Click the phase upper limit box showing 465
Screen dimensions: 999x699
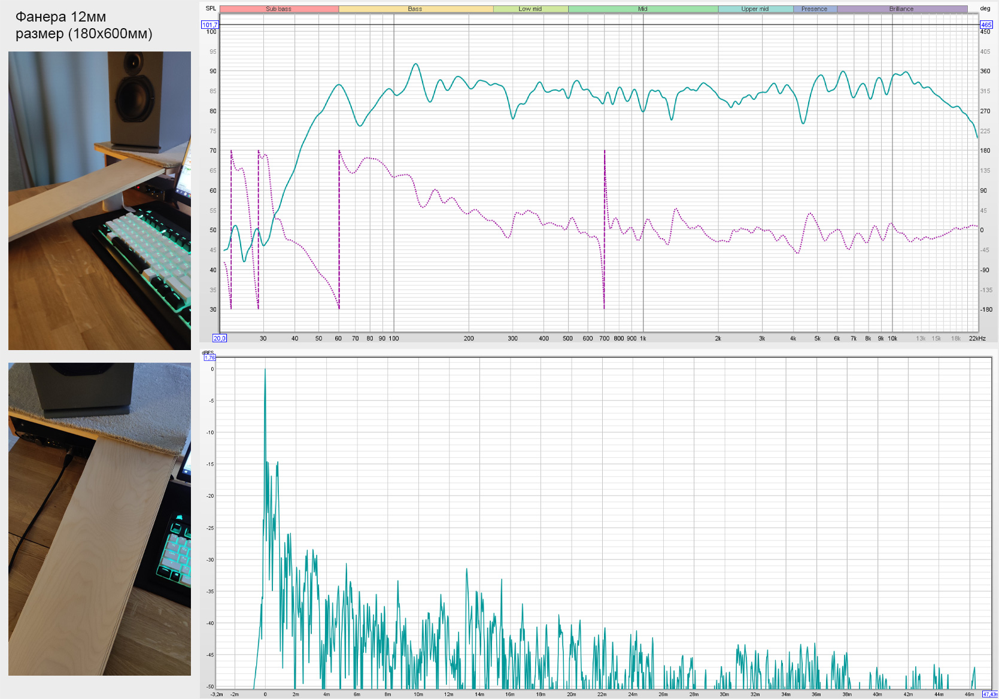pos(986,25)
